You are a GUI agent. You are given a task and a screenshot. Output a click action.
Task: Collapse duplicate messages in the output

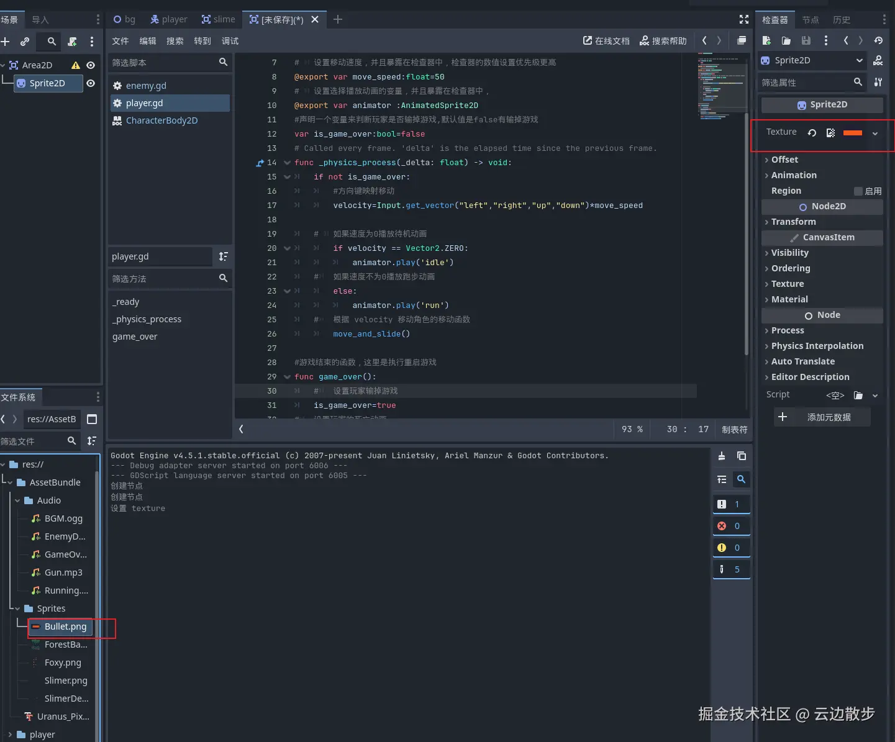pos(722,479)
